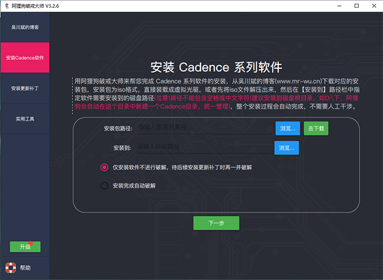This screenshot has height=280, width=383.
Task: Click the lifebuoy help icon
Action: tap(10, 267)
